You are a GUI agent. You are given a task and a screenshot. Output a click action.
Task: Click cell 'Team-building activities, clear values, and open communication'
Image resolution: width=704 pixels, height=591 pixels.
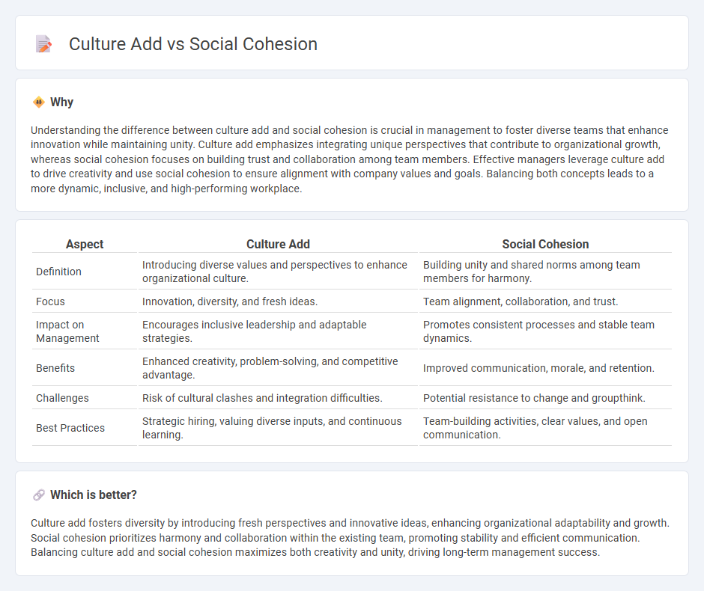point(545,428)
